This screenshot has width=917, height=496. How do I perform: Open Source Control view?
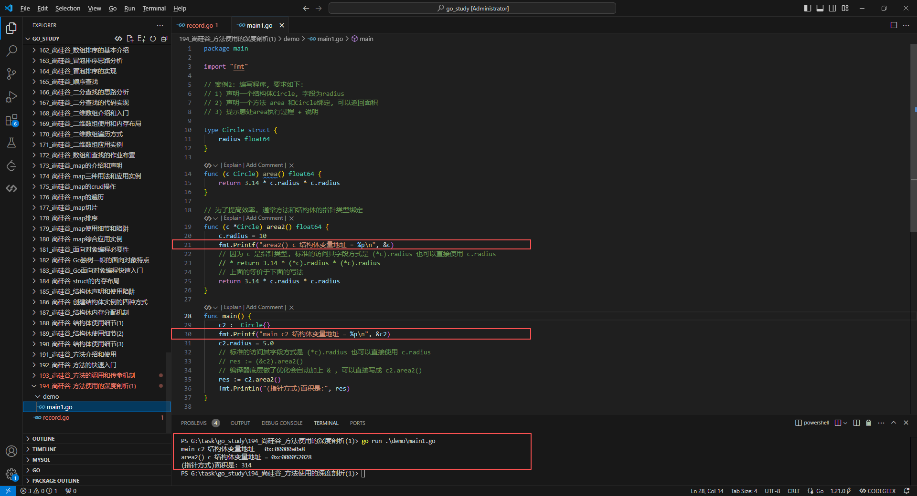pyautogui.click(x=11, y=74)
